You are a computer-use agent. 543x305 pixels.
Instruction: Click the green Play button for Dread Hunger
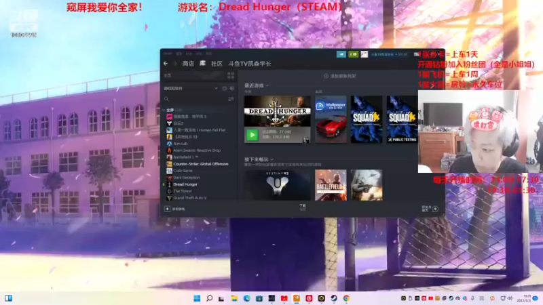[x=252, y=135]
